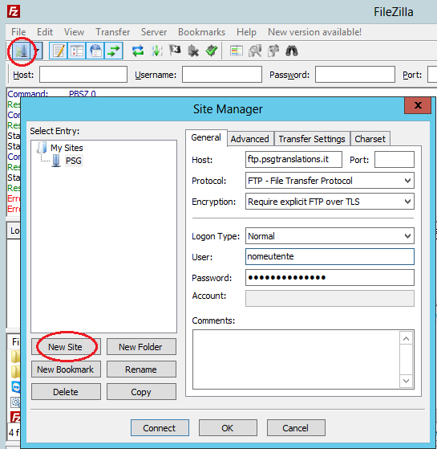
Task: Switch to the Advanced tab
Action: click(x=250, y=139)
